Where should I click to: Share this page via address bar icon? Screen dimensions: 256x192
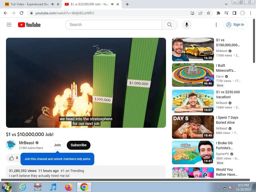coord(200,13)
